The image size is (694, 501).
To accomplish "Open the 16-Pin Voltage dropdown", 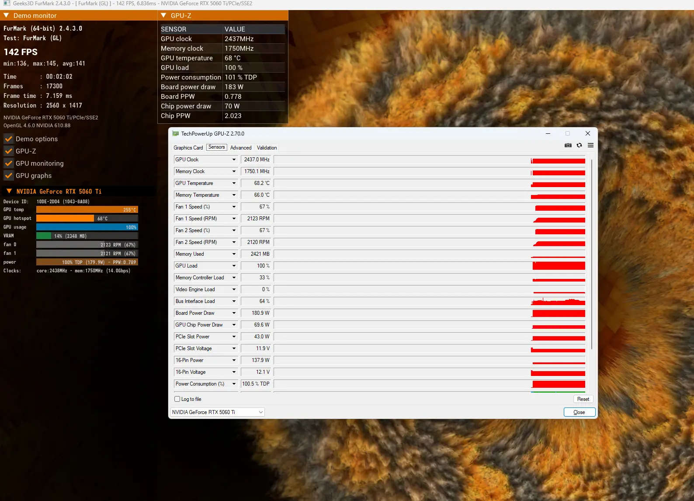I will tap(234, 372).
